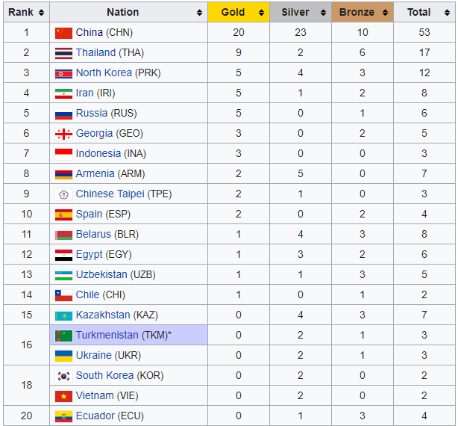458x426 pixels.
Task: Click the Silver column sort arrows
Action: [x=323, y=12]
